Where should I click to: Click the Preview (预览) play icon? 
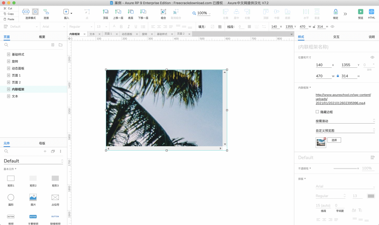point(360,12)
